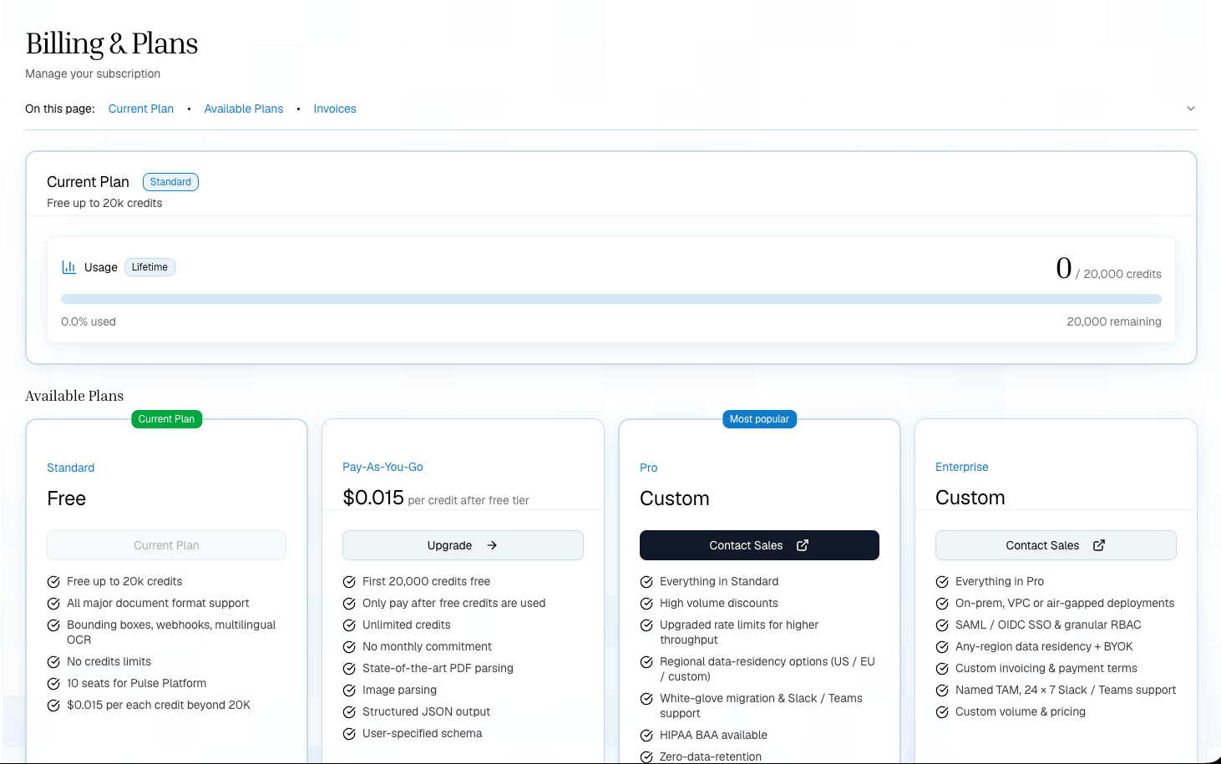
Task: Click checkmark icon beside User-specified schema
Action: [x=349, y=734]
